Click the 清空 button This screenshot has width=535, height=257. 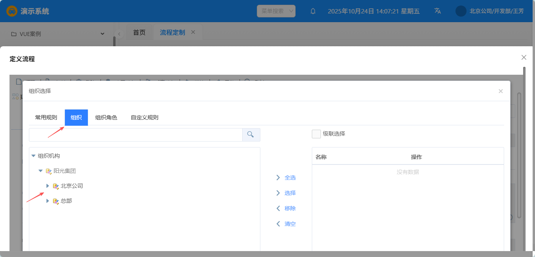coord(286,224)
